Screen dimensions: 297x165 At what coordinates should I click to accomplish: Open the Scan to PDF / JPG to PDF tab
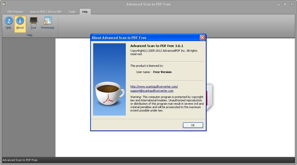click(x=46, y=12)
